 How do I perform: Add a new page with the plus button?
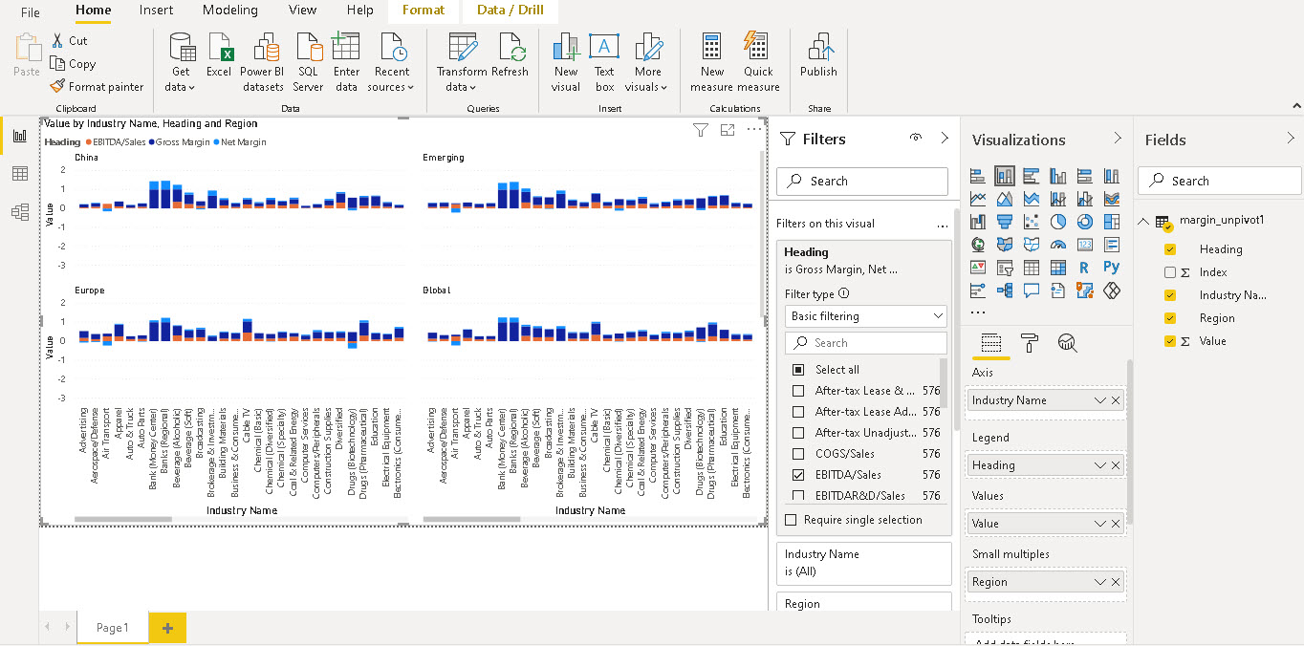point(166,628)
